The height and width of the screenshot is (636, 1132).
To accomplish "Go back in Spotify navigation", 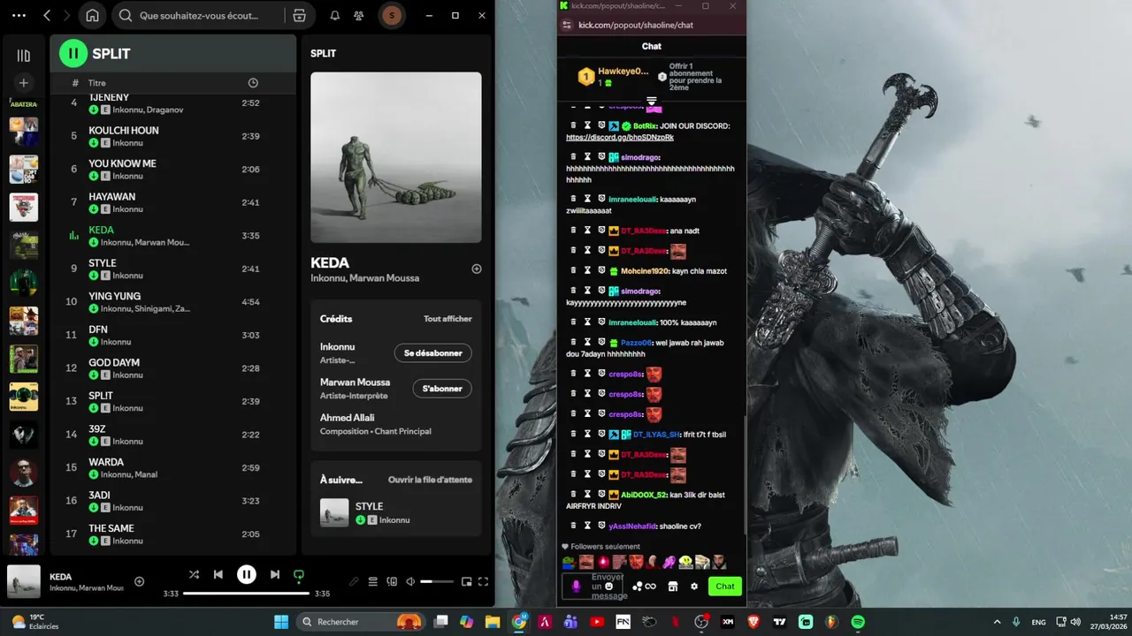I will click(47, 15).
